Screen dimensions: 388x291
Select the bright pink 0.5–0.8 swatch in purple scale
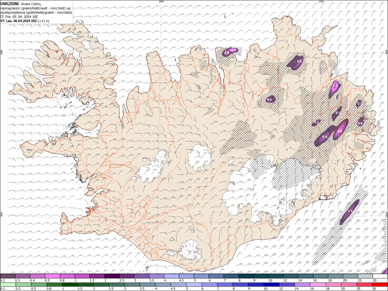pos(52,276)
